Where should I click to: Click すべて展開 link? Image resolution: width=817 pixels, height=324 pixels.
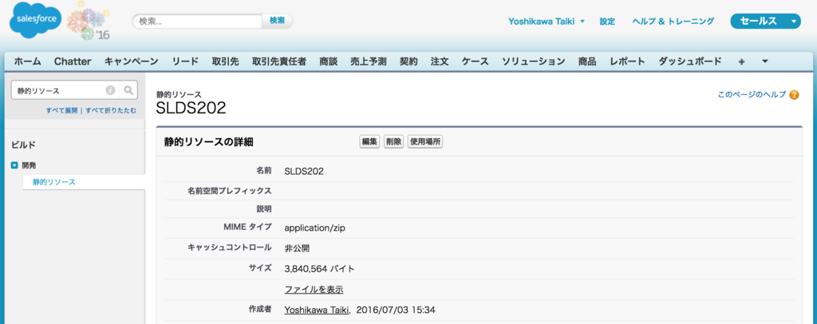[x=61, y=110]
